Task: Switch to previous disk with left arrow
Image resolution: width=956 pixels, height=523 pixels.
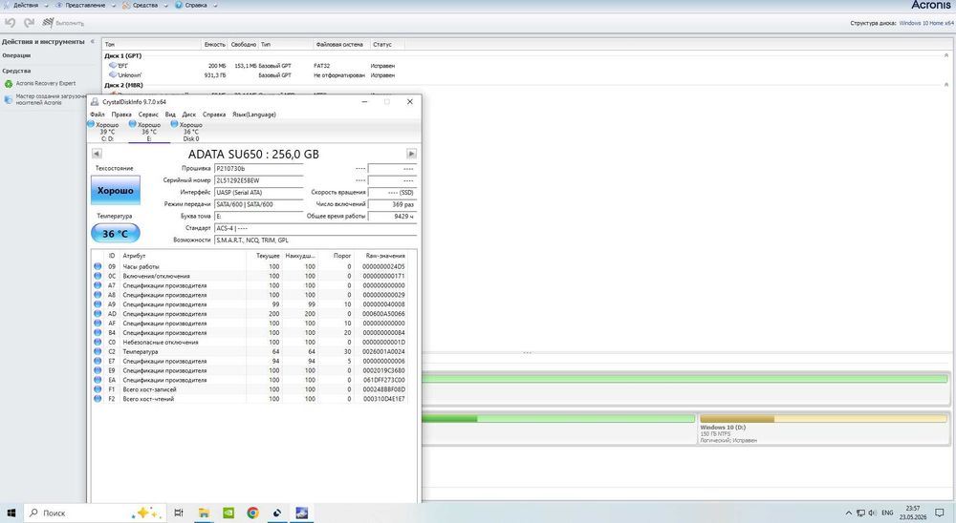Action: pyautogui.click(x=97, y=154)
